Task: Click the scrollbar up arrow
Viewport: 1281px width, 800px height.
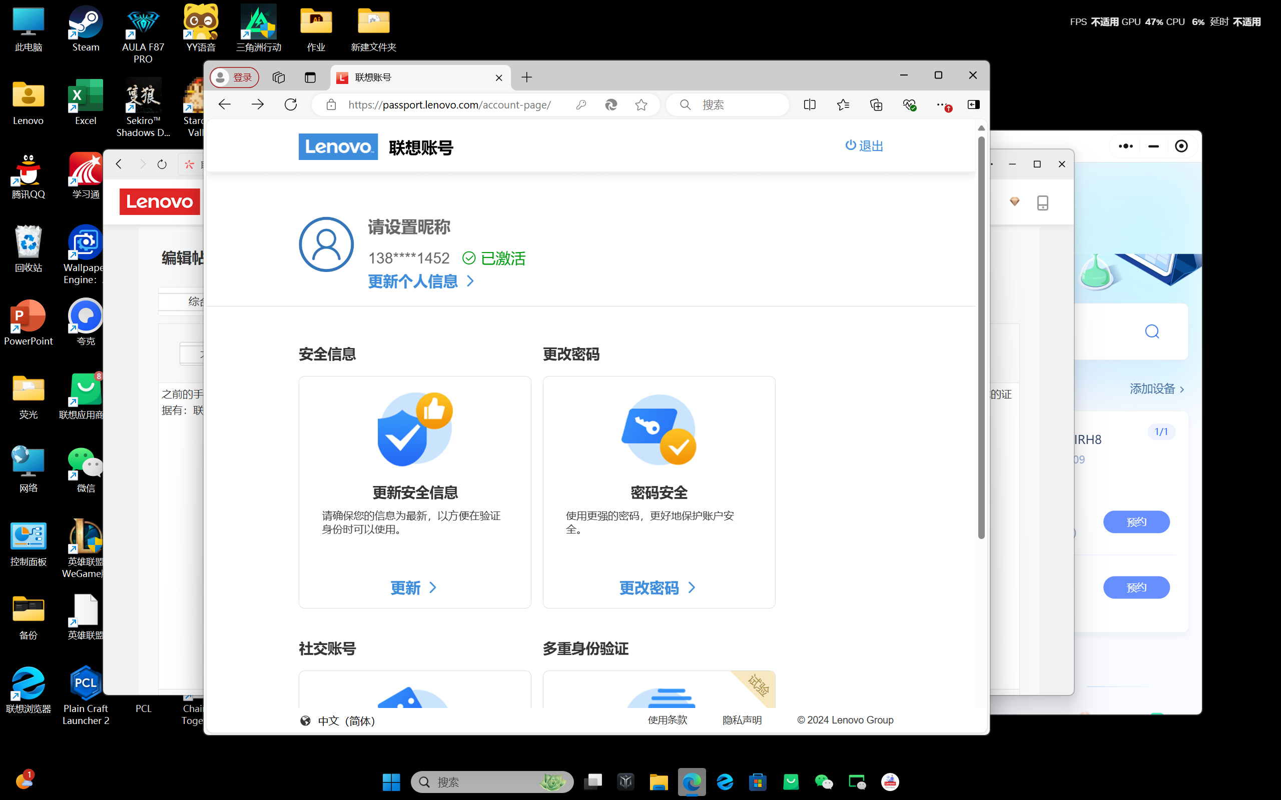Action: tap(981, 128)
